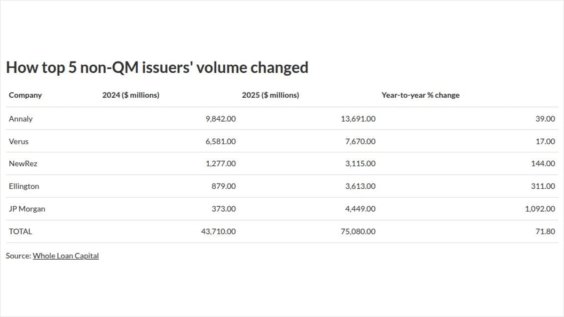Click Annaly's 2024 value 9,842.00
This screenshot has height=317, width=564.
tap(220, 119)
